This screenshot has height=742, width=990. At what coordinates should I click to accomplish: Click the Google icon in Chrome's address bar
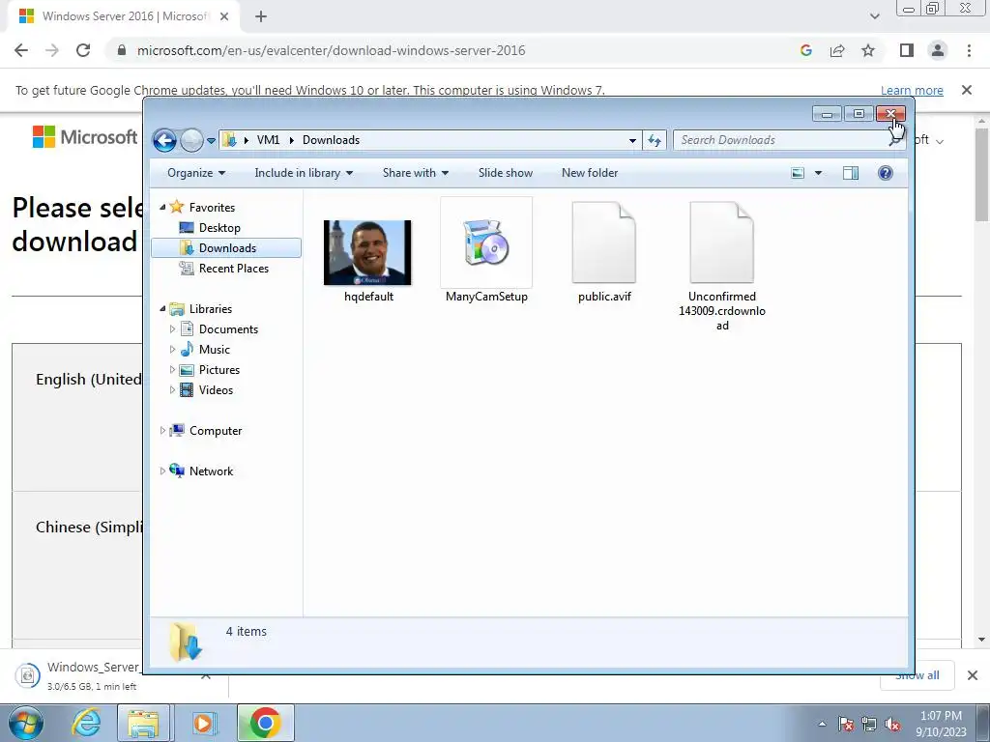click(x=805, y=50)
